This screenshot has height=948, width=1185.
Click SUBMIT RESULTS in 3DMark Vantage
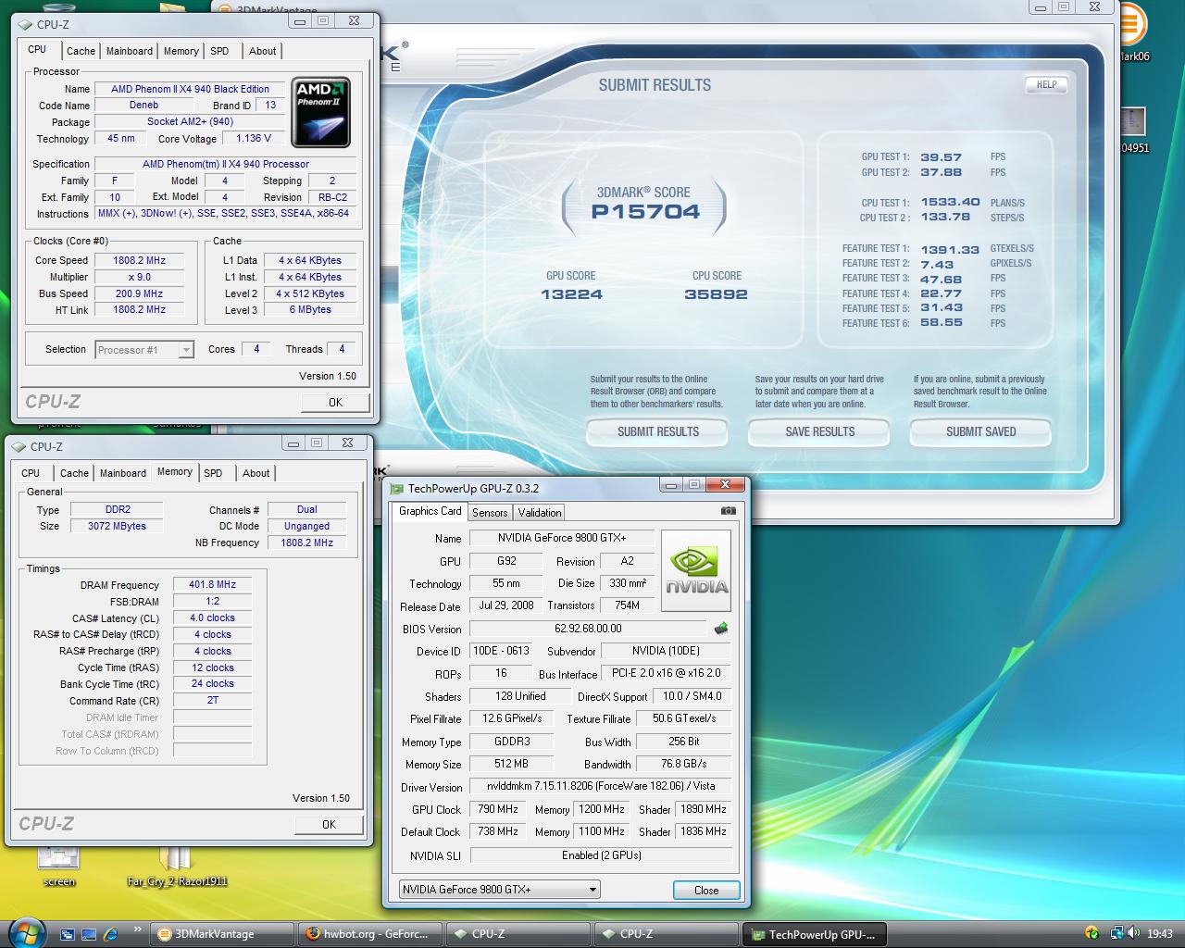pyautogui.click(x=658, y=432)
